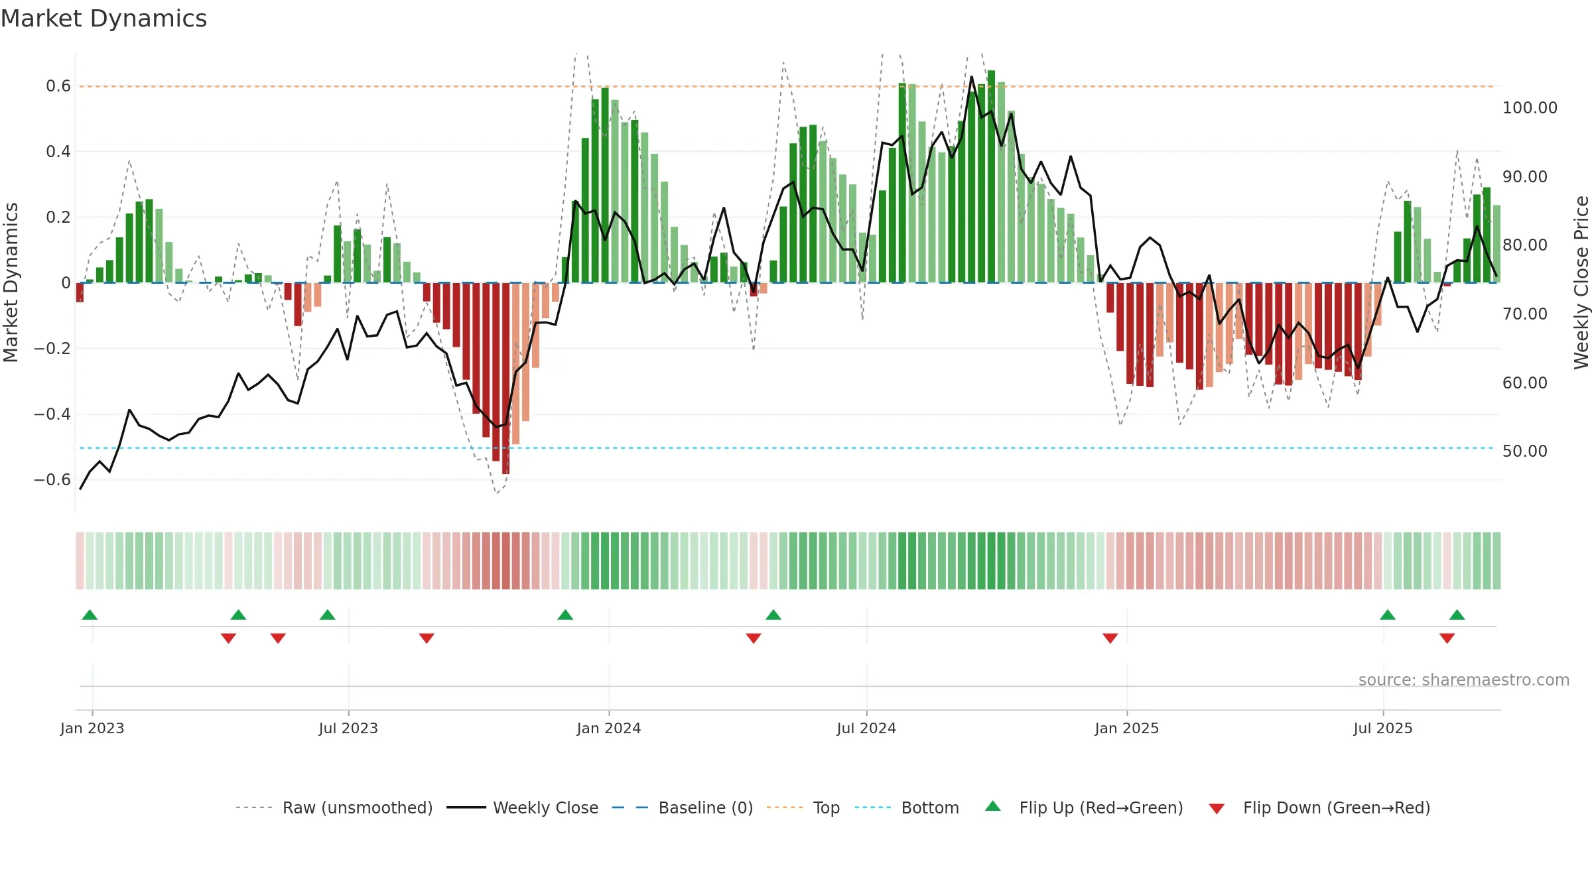
Task: Toggle Flip Up (Red→Green) legend label
Action: click(x=1101, y=807)
